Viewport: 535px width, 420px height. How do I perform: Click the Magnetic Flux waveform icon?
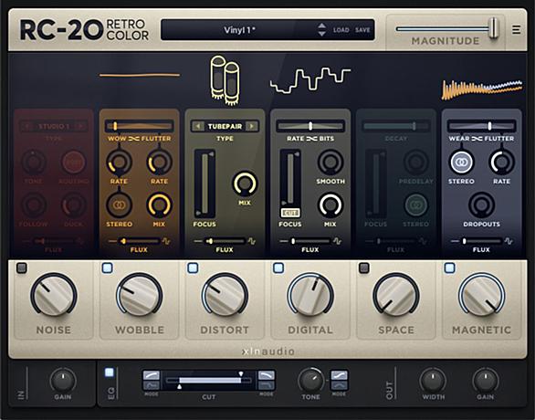509,241
